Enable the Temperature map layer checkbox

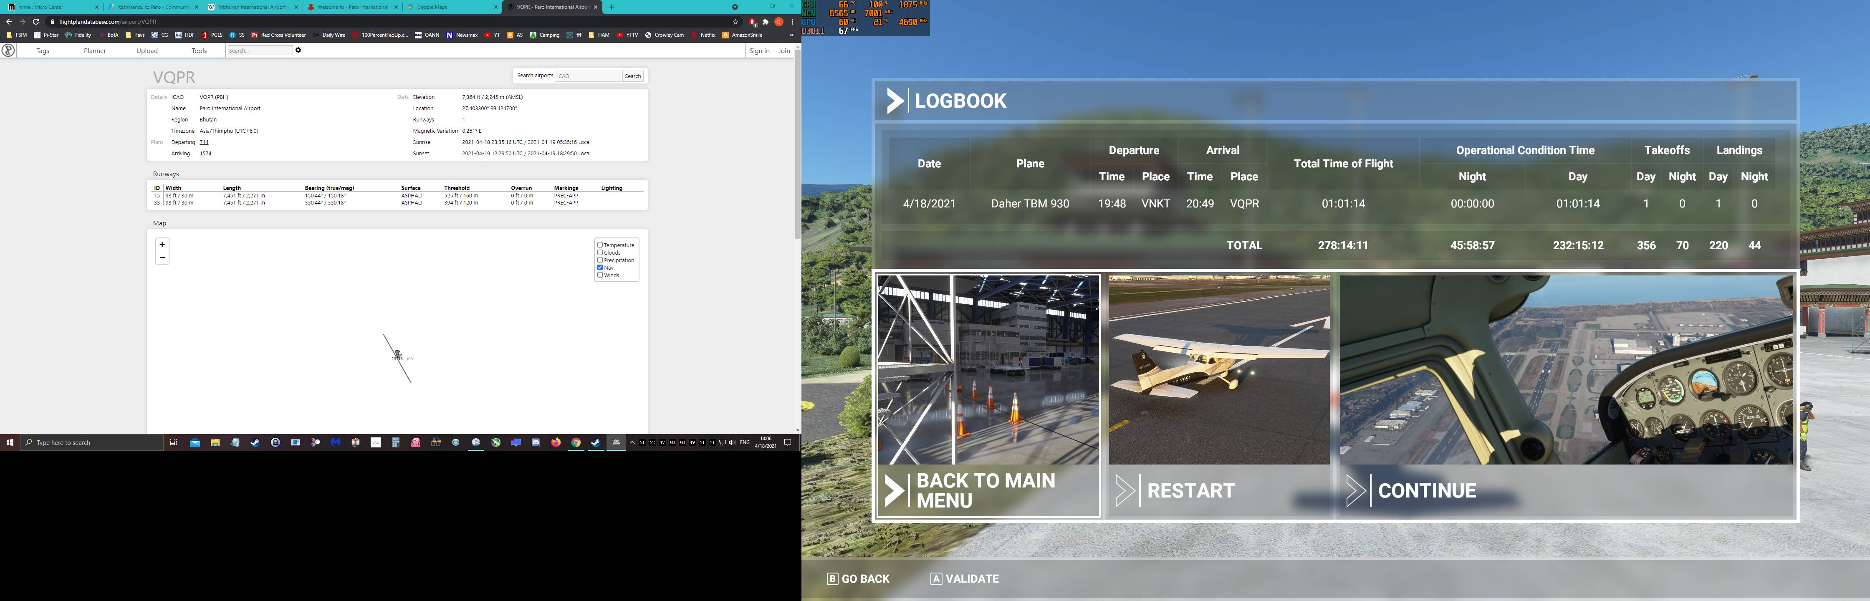(x=600, y=245)
